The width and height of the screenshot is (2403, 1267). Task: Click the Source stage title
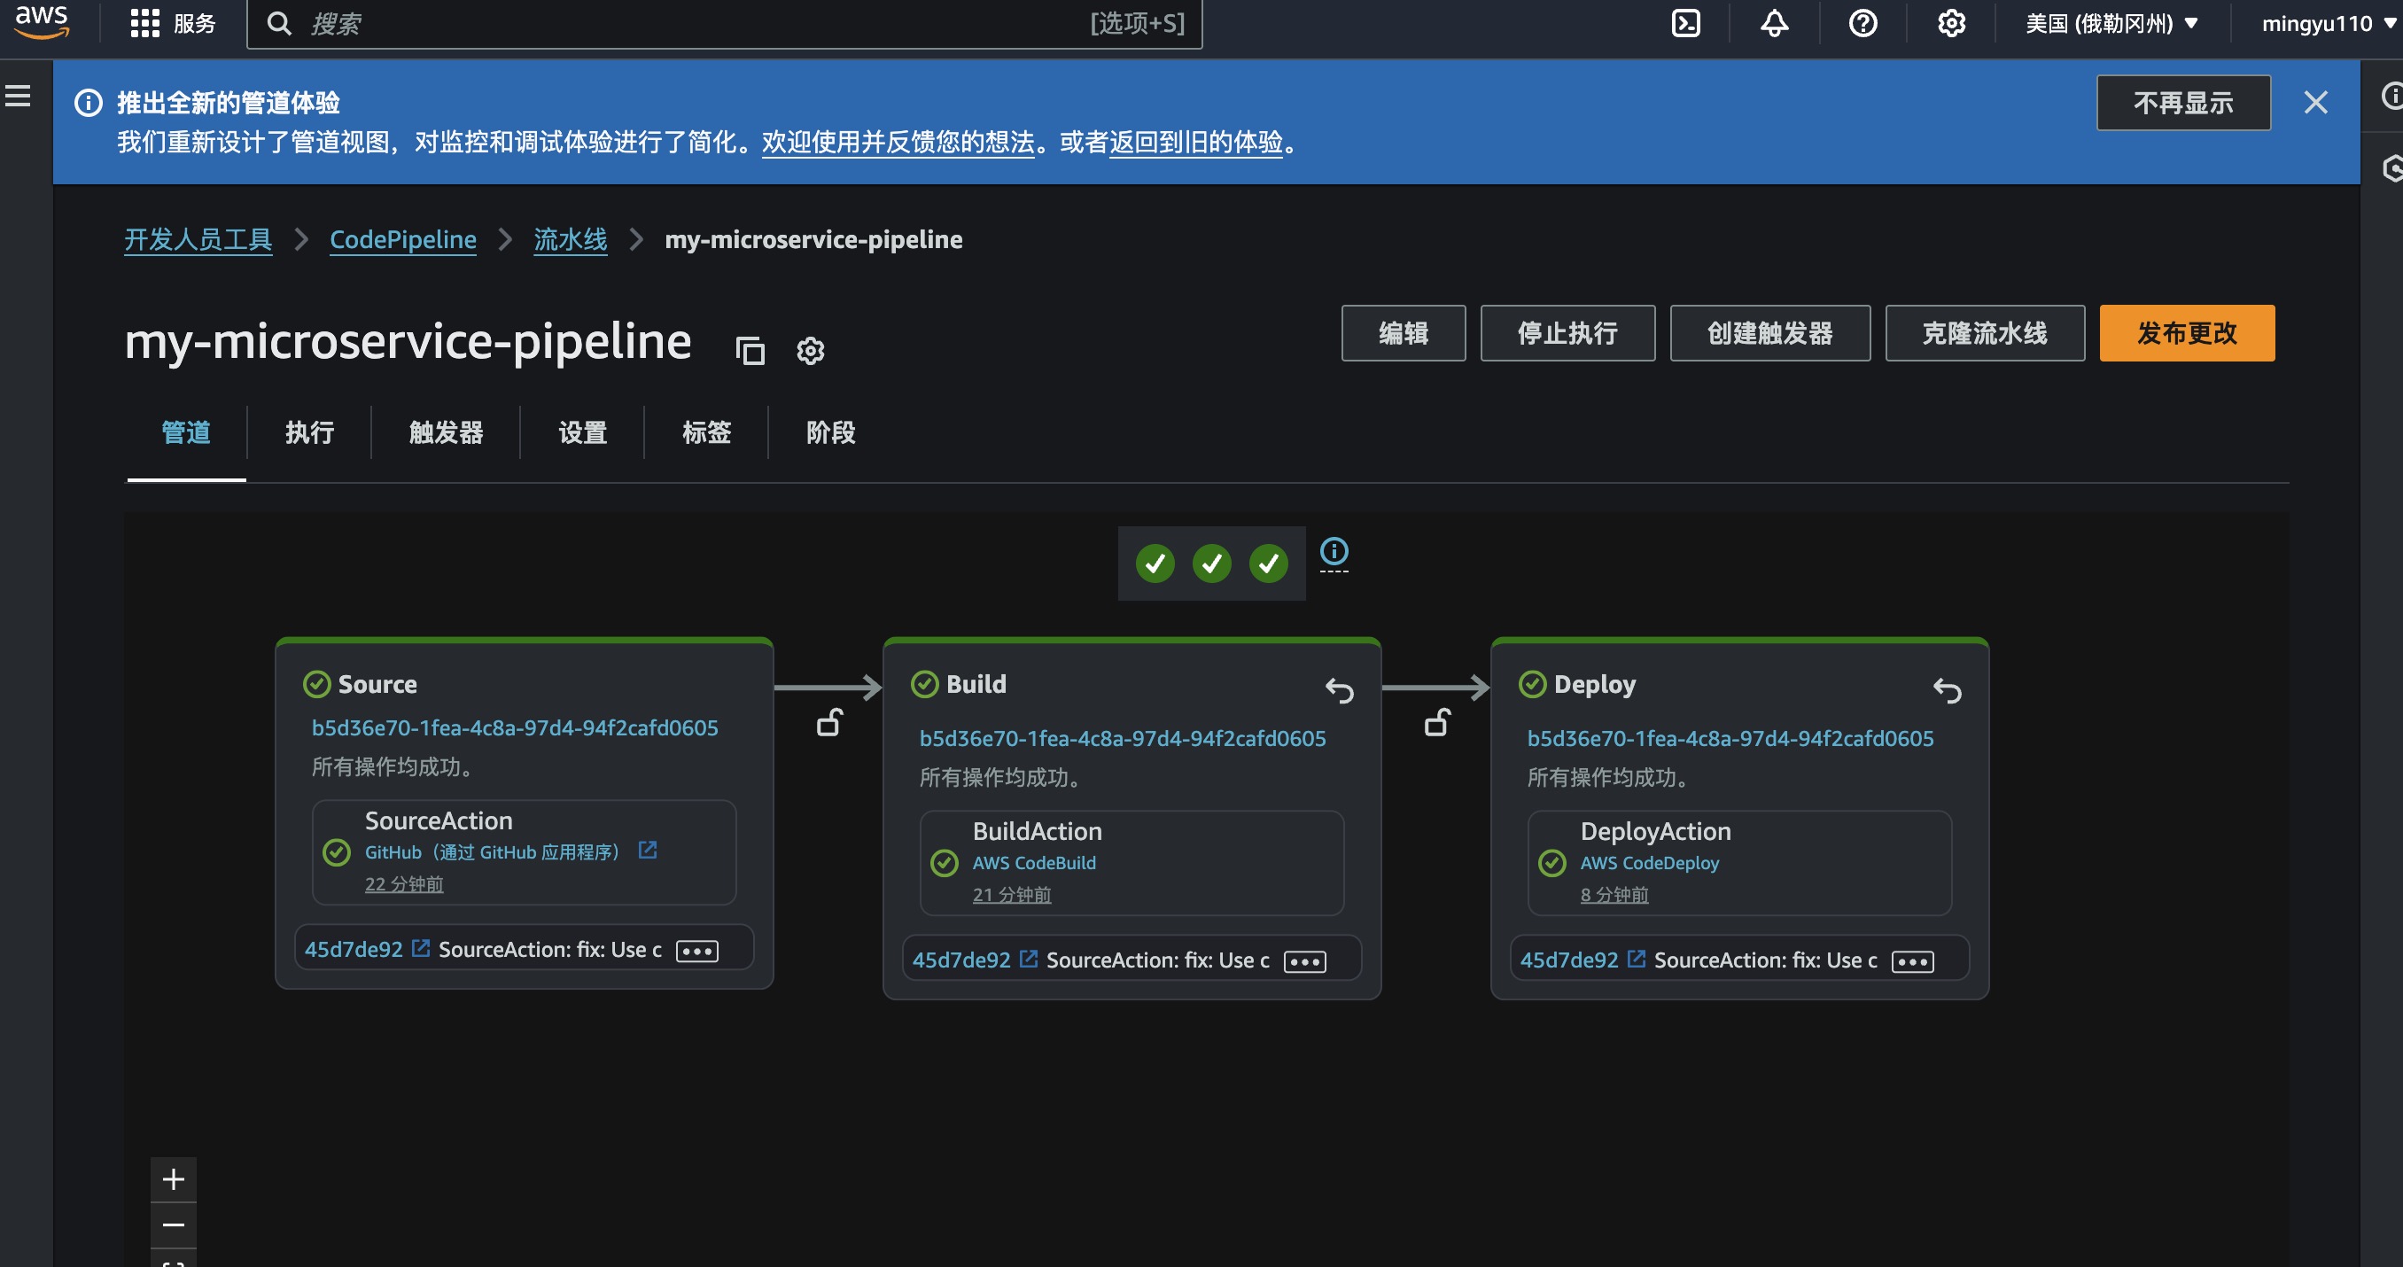point(377,685)
